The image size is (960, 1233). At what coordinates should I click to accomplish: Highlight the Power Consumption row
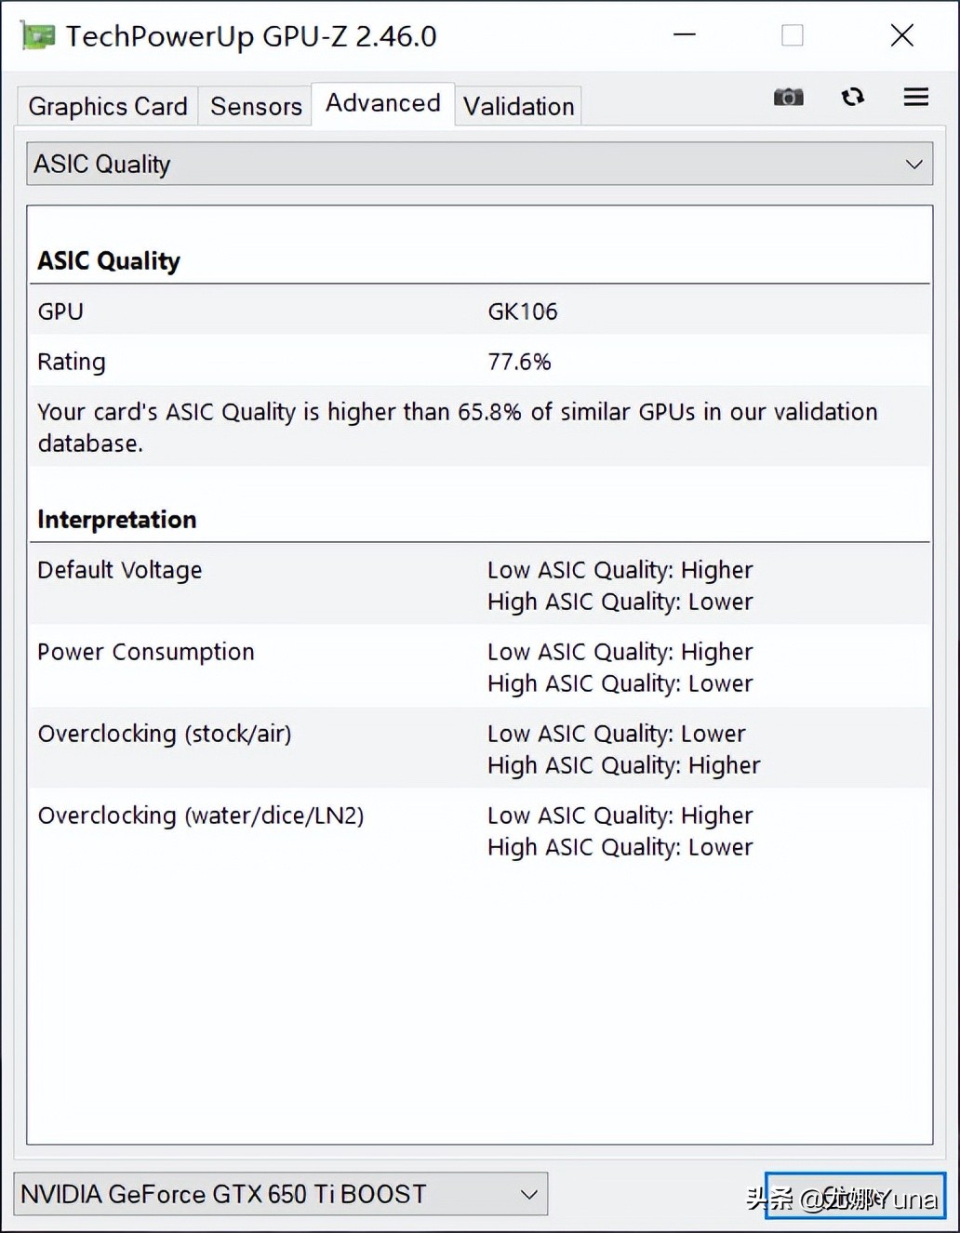click(x=479, y=667)
